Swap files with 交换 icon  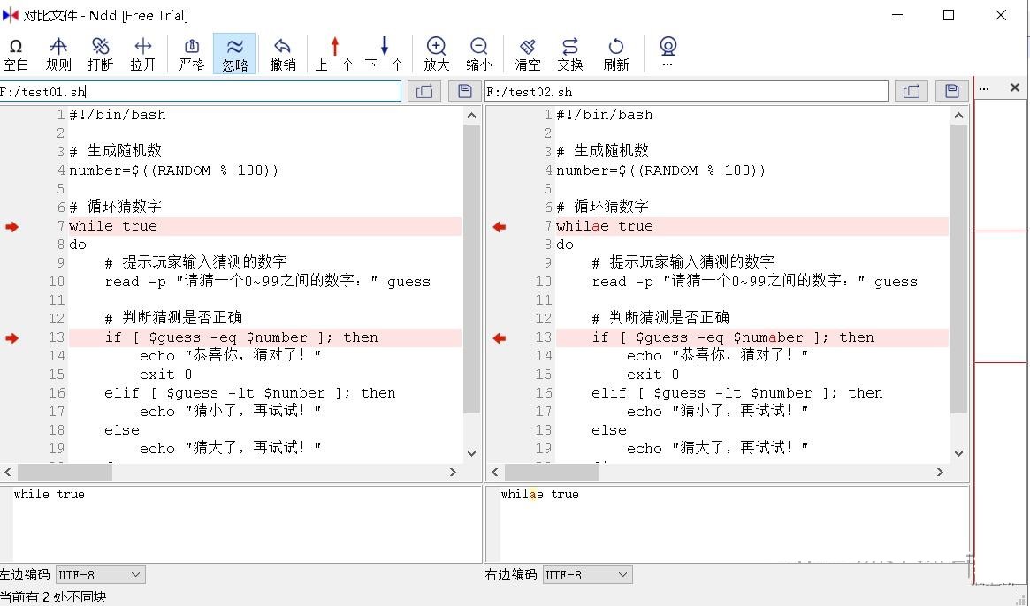(570, 54)
